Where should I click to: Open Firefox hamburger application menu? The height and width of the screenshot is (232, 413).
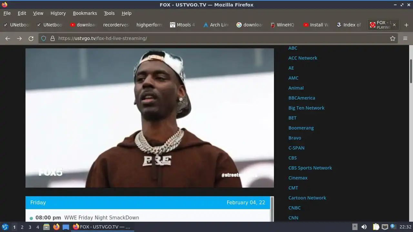point(405,38)
